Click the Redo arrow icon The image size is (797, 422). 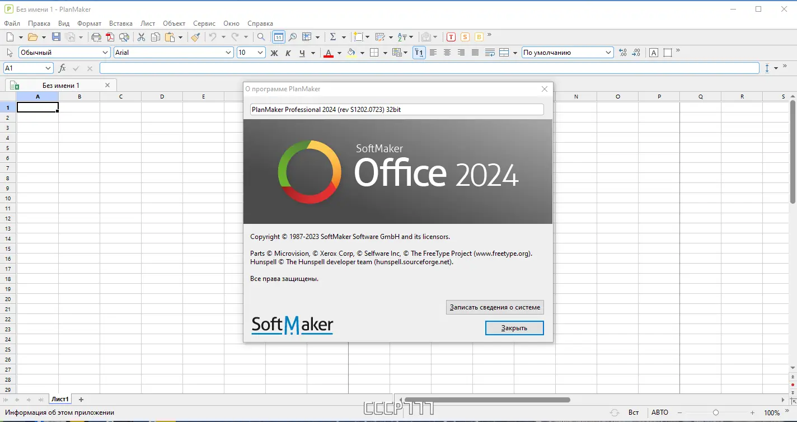coord(235,37)
